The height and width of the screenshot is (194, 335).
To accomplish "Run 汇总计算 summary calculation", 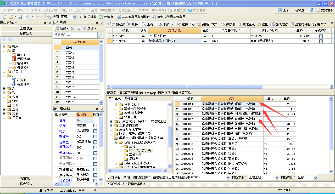I will 88,17.
